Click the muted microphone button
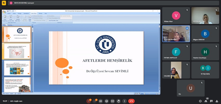The height and width of the screenshot is (104, 221). pos(89,101)
